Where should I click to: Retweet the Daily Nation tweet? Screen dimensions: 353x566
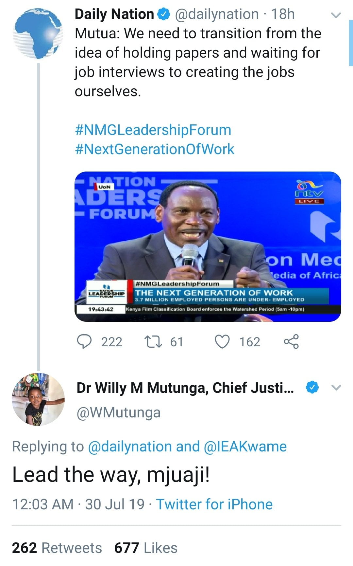point(153,341)
